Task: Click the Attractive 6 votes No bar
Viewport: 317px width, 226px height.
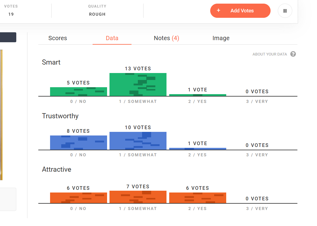Action: click(x=78, y=198)
